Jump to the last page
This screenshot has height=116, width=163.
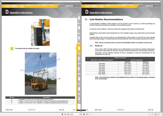(x=84, y=114)
